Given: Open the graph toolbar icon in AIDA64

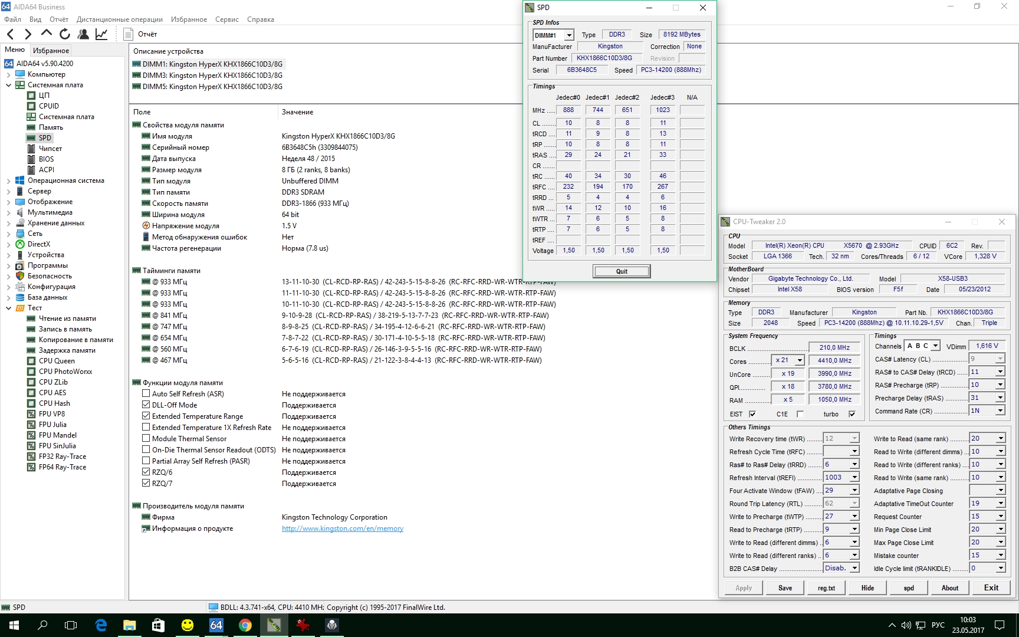Looking at the screenshot, I should [101, 34].
